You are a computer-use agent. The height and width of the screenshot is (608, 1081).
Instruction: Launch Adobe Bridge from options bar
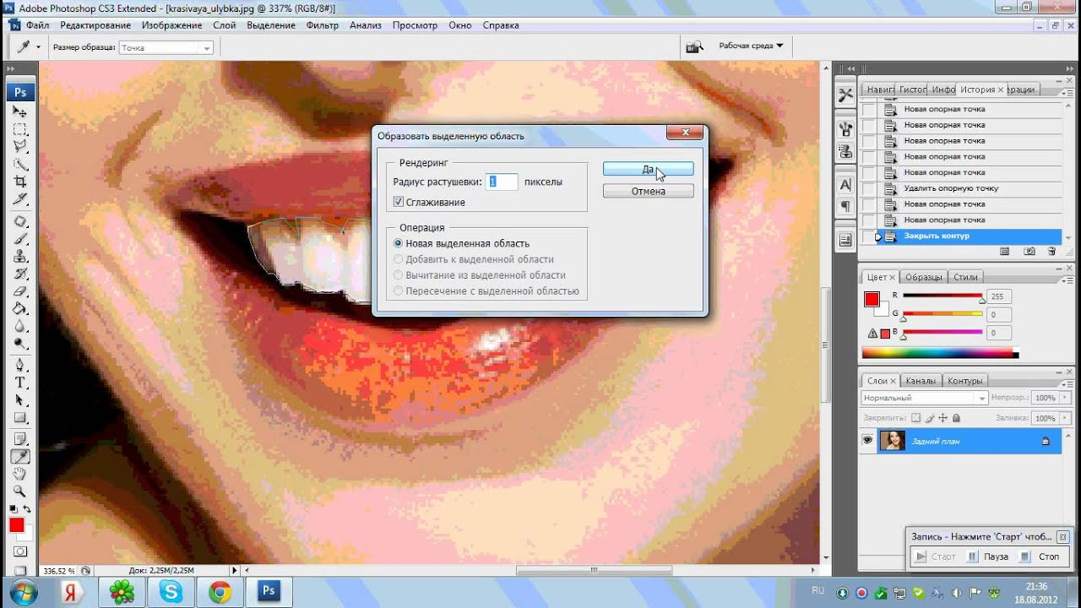pyautogui.click(x=694, y=46)
